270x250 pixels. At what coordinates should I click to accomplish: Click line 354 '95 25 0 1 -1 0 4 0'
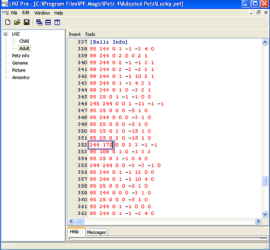(119, 159)
